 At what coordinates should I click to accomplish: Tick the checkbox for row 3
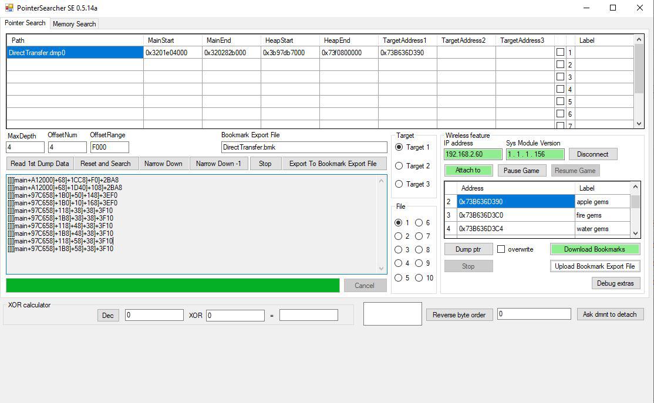560,77
